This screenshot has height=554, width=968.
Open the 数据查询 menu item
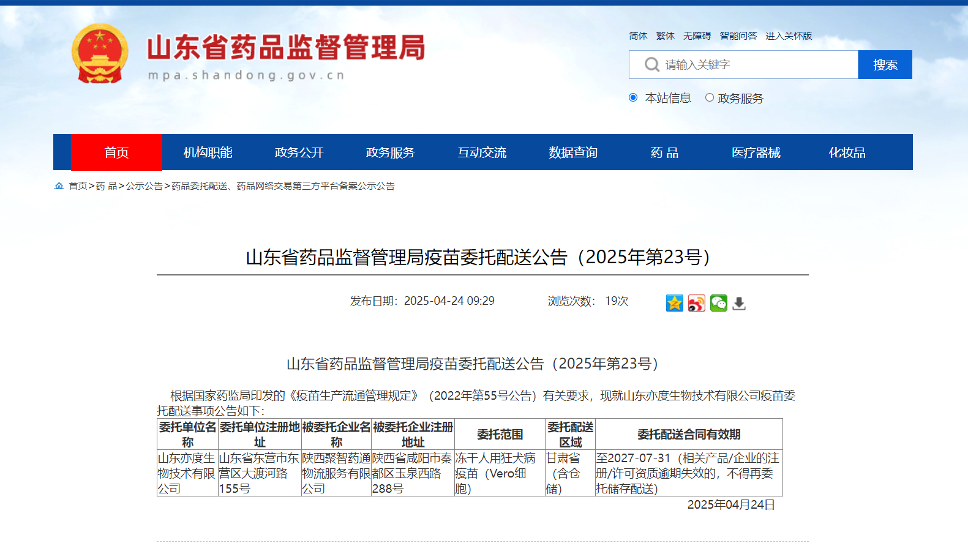click(x=573, y=152)
